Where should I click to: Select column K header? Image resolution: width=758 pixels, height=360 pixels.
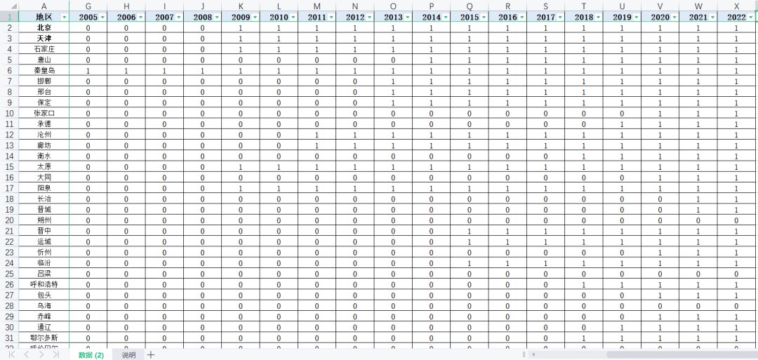tap(241, 6)
